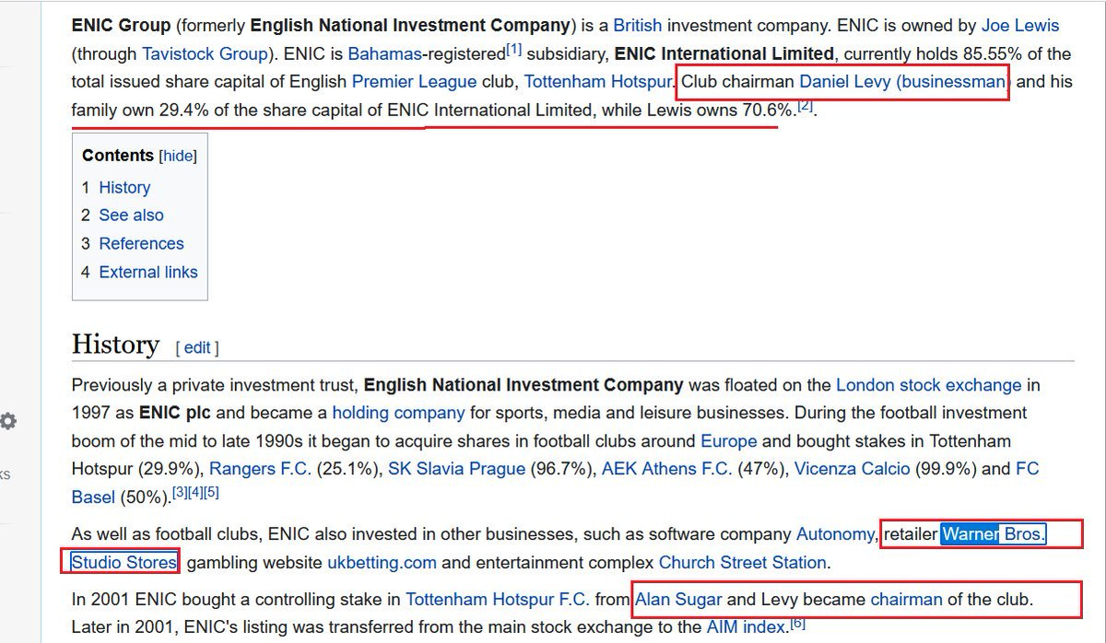Open the Alan Sugar link

[678, 599]
